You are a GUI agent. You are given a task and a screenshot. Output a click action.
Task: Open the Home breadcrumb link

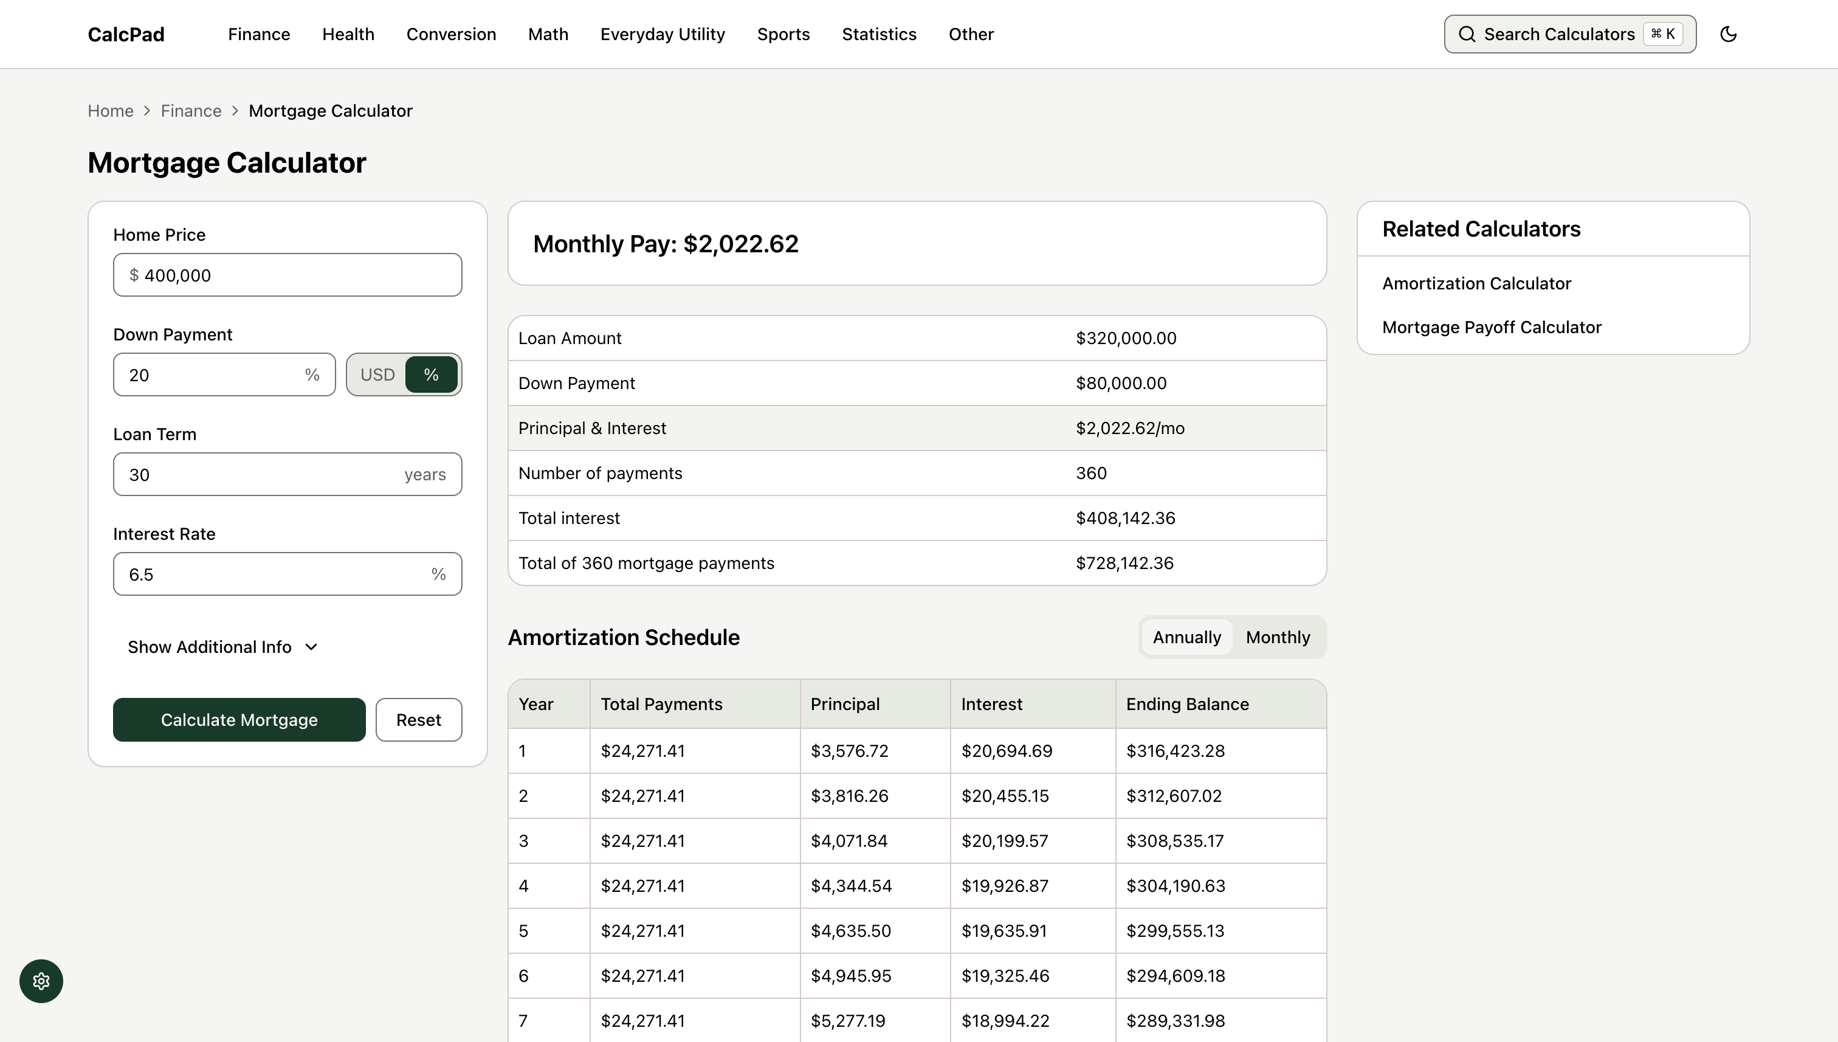110,111
